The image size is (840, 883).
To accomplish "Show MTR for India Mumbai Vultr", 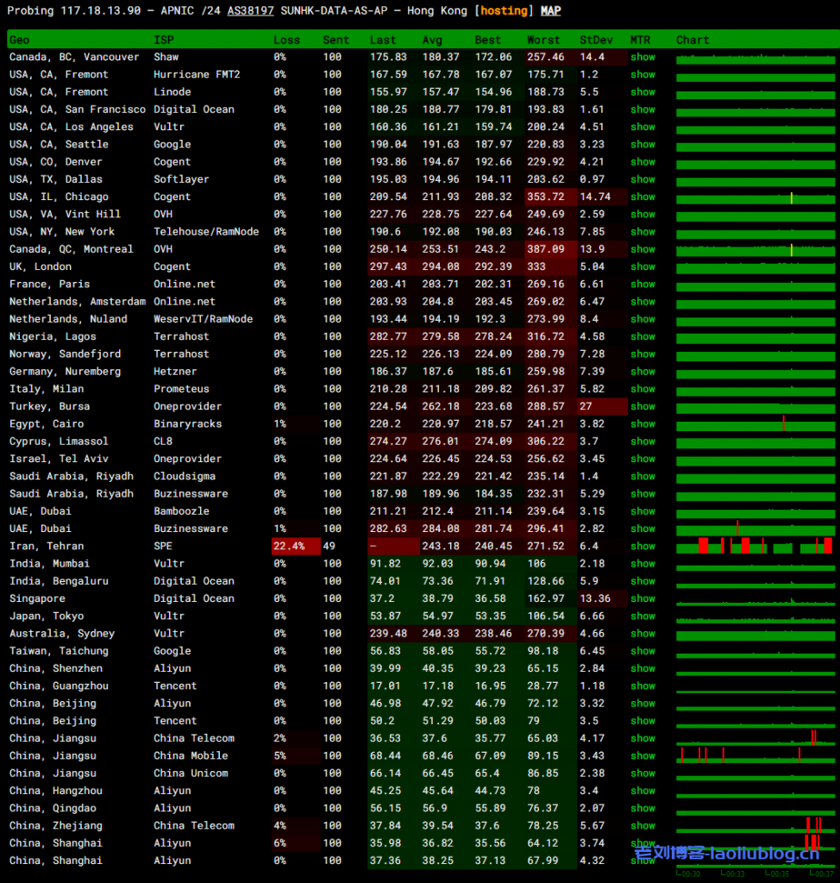I will coord(643,563).
